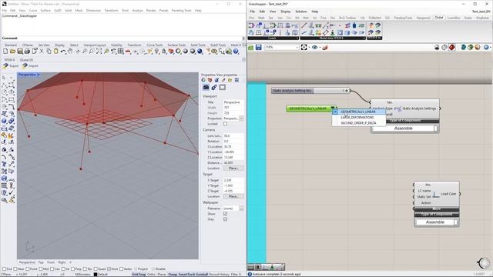This screenshot has width=493, height=277.
Task: Click the Grasshopper sketch brush icon
Action: 325,48
